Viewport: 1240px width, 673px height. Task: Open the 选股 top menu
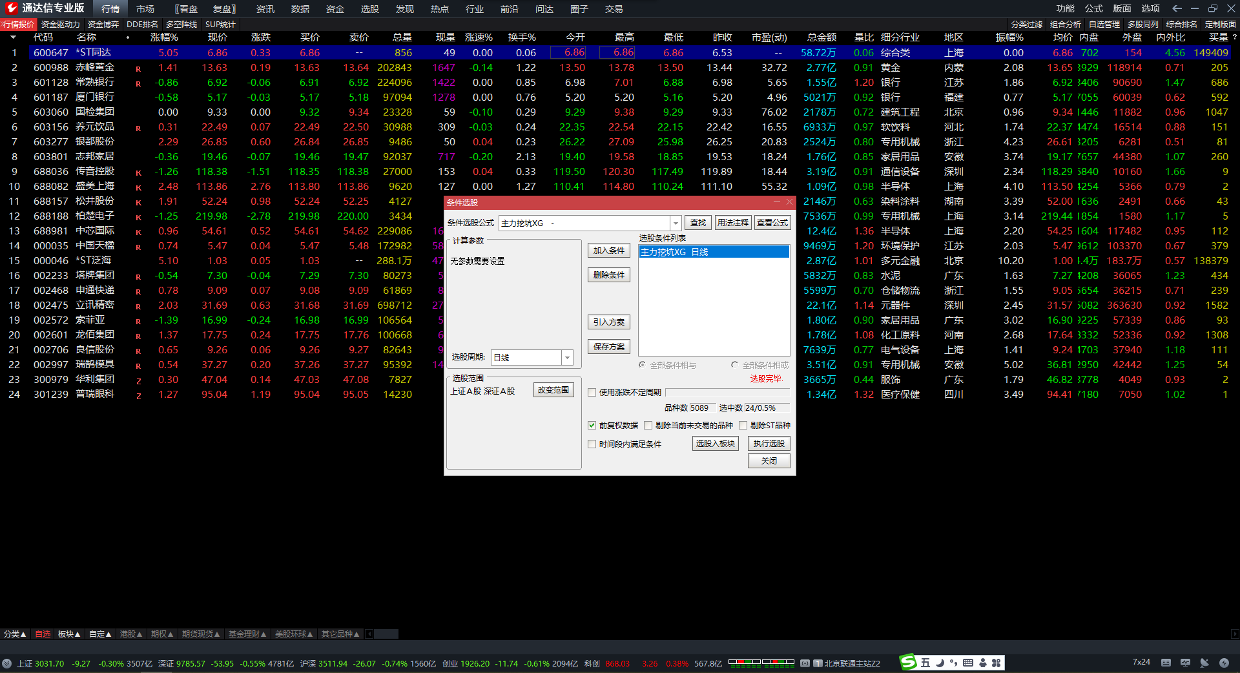click(370, 9)
